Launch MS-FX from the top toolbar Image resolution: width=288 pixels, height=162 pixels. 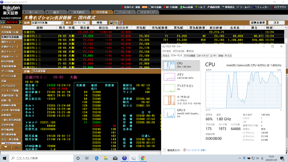[170, 7]
